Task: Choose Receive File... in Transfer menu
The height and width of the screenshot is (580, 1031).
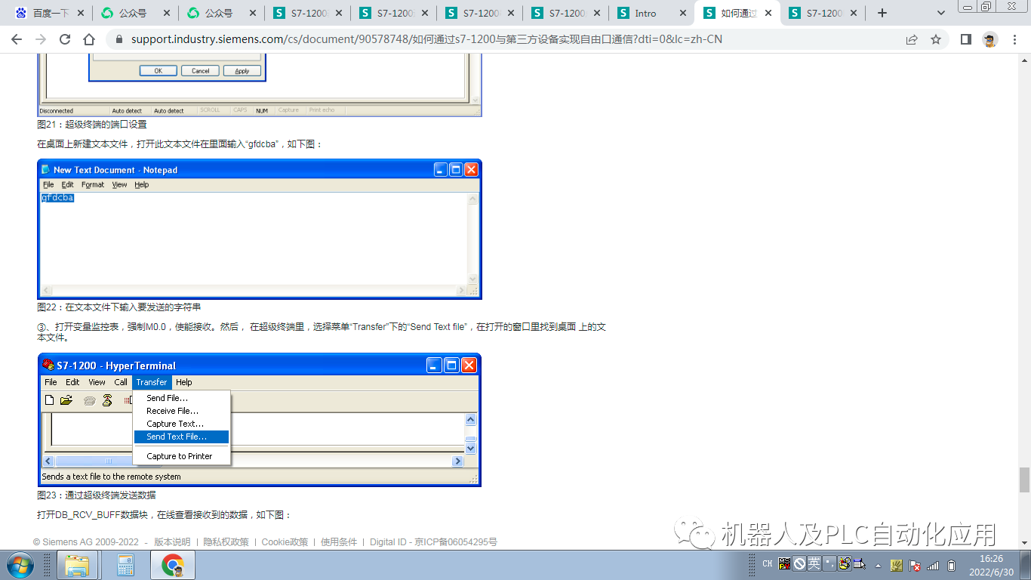Action: coord(181,411)
